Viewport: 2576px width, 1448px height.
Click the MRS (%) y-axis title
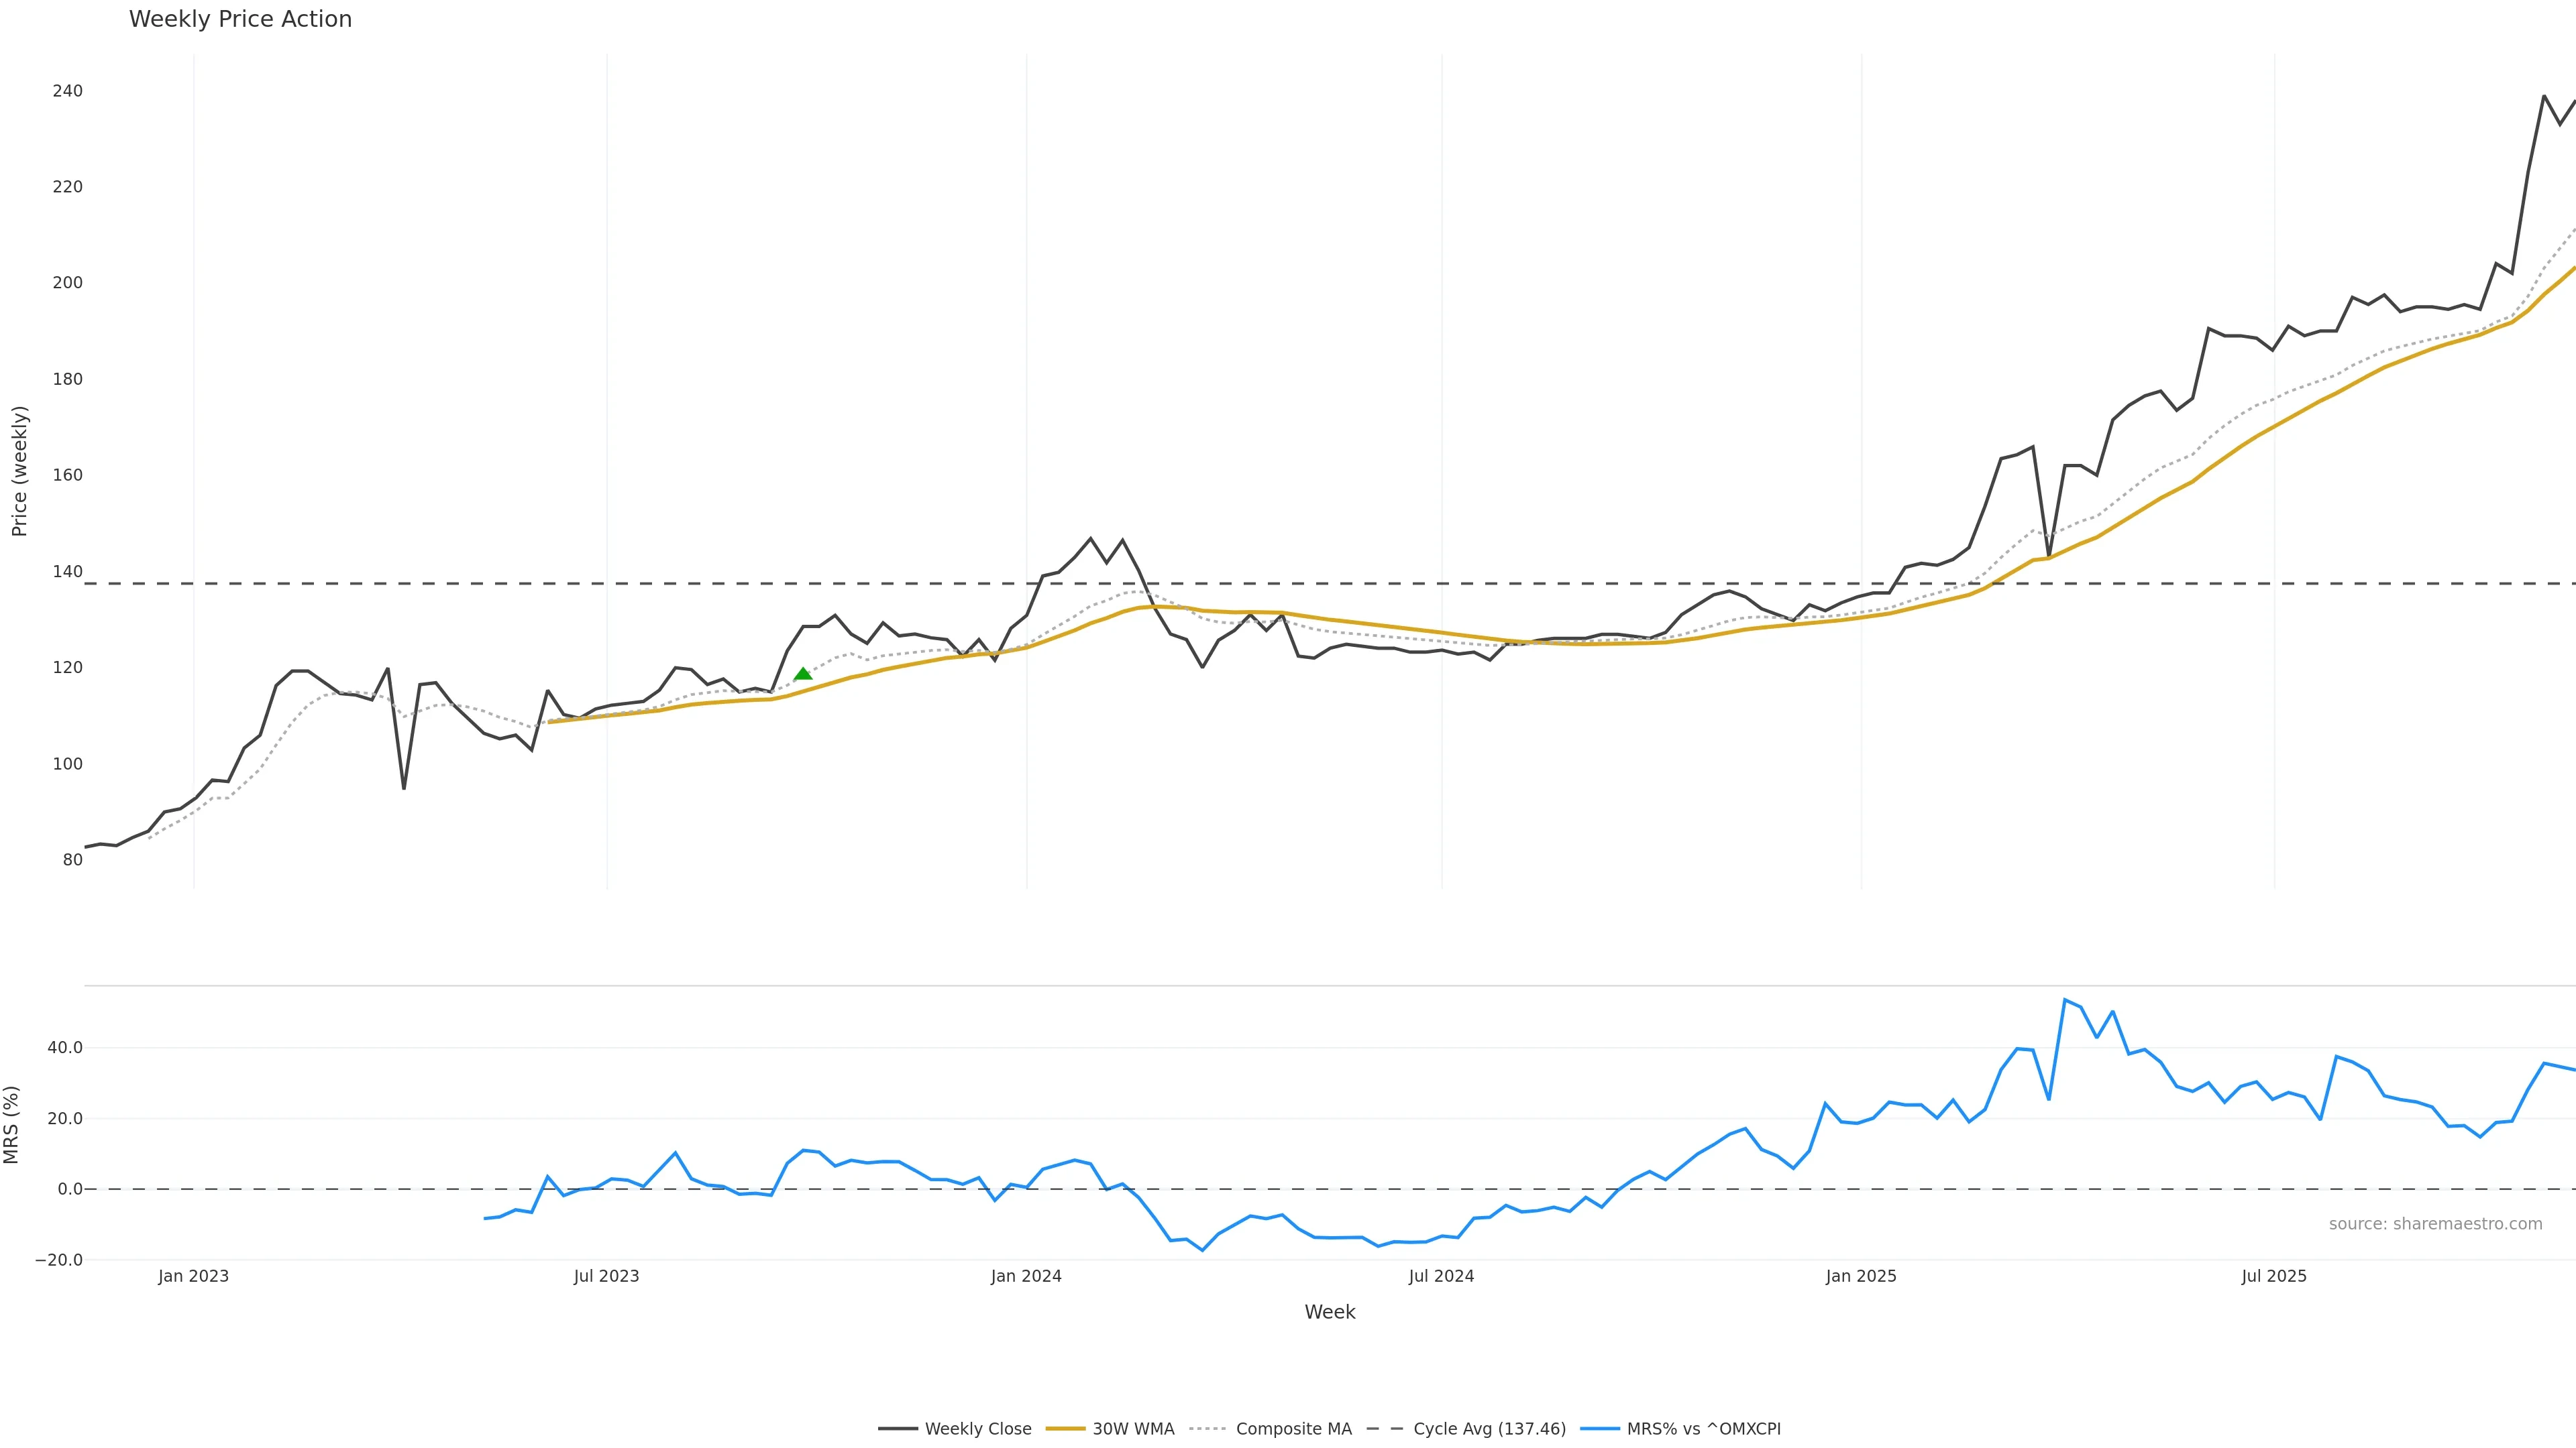(x=11, y=1124)
